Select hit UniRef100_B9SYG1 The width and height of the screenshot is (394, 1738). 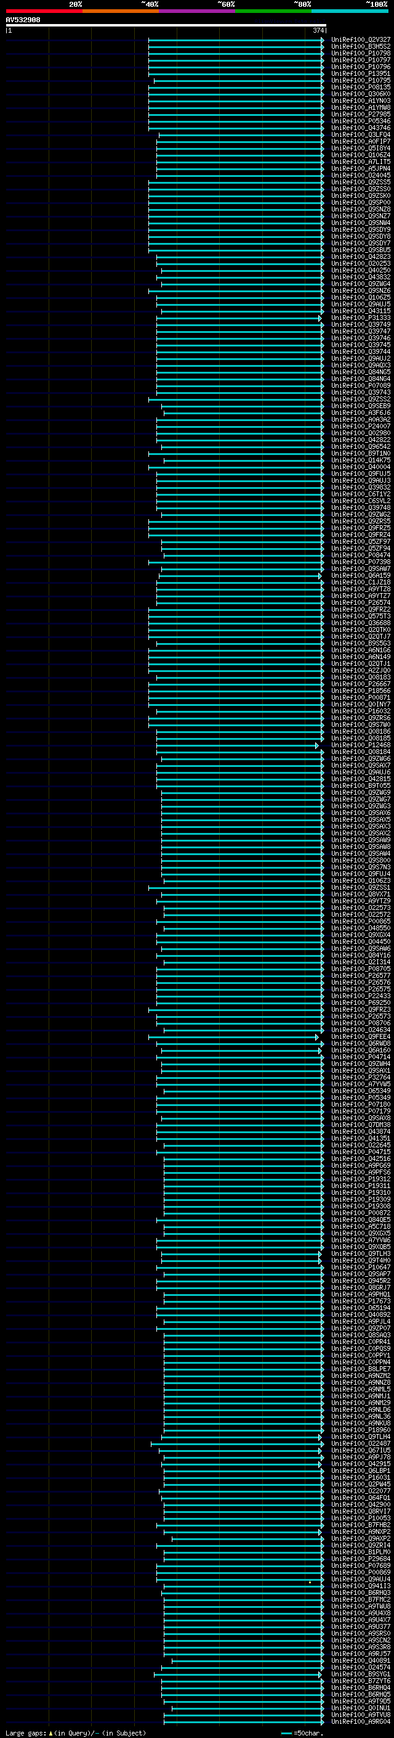pos(360,1674)
